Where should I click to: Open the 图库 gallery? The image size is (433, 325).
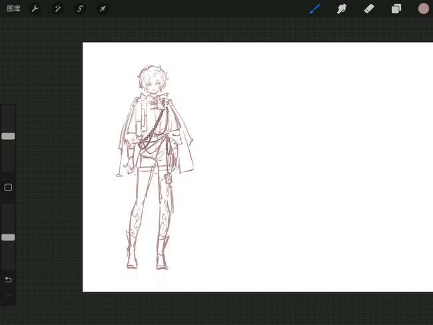tap(14, 9)
